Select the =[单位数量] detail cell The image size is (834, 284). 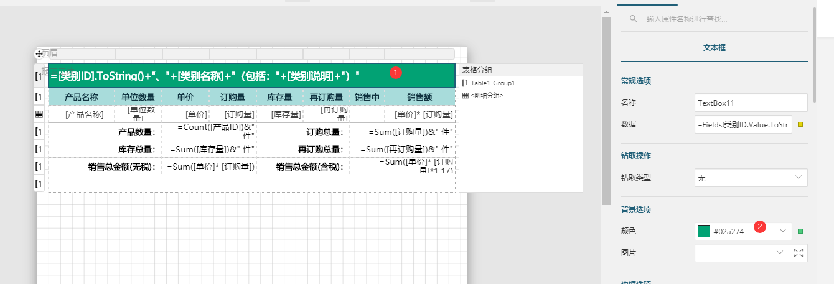point(138,114)
